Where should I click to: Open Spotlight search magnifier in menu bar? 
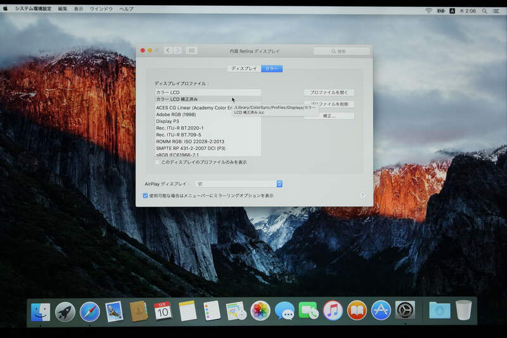[484, 10]
